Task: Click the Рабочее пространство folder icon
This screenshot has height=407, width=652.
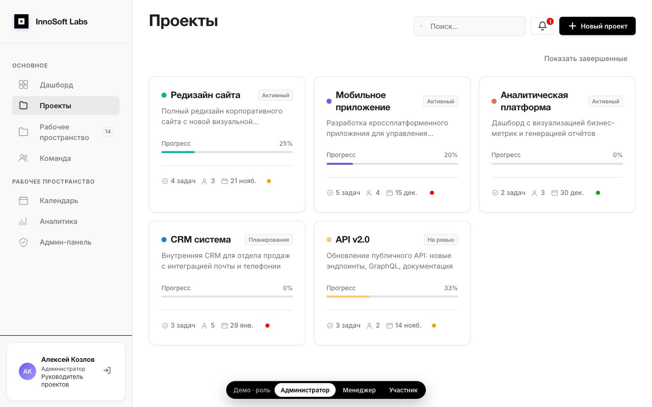Action: click(24, 132)
